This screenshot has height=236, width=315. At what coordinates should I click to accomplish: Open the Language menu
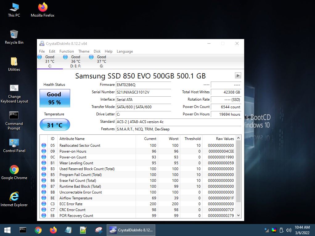[x=125, y=51]
